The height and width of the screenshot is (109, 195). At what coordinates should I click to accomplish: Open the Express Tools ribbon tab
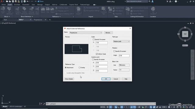point(74,5)
